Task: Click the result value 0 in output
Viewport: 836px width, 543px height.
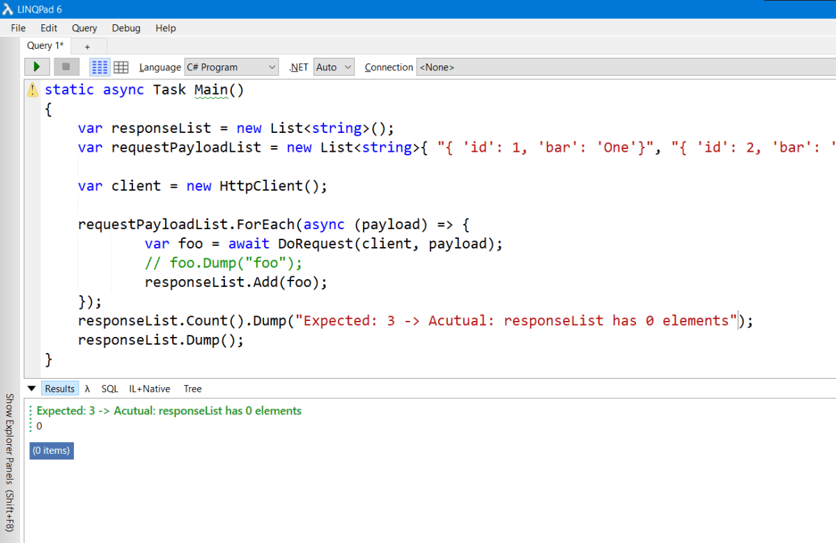Action: (x=39, y=425)
